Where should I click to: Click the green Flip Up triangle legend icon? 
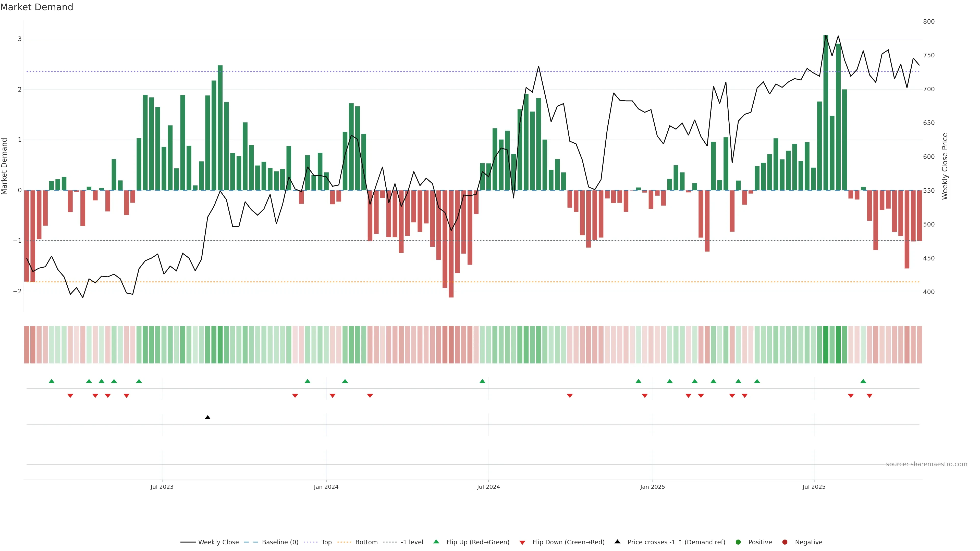436,542
